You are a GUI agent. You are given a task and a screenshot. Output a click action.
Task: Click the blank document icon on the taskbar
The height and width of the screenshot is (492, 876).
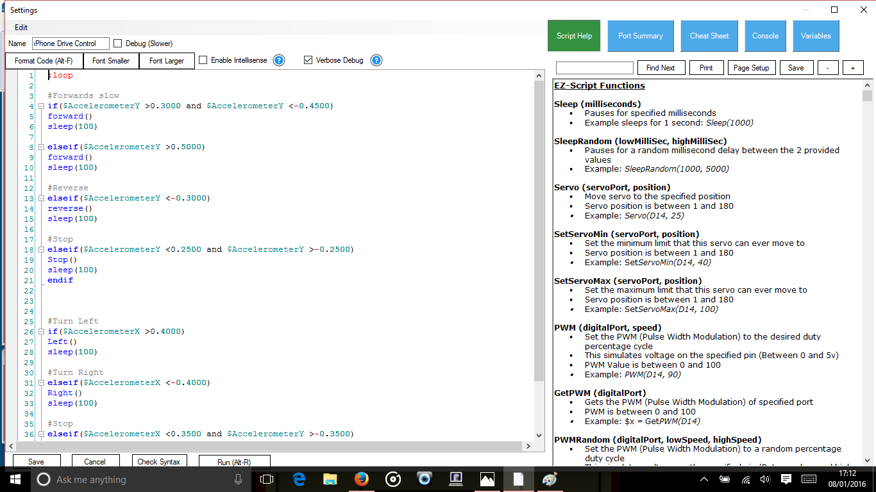point(519,479)
